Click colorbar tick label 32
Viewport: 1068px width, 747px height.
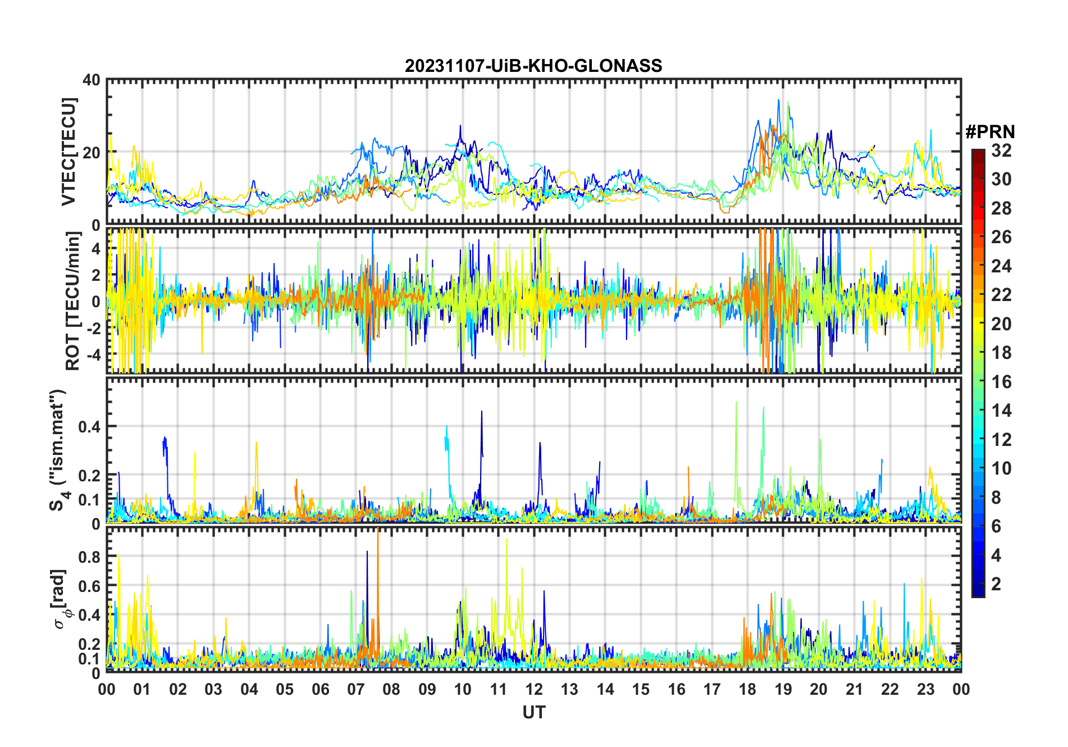click(1001, 150)
